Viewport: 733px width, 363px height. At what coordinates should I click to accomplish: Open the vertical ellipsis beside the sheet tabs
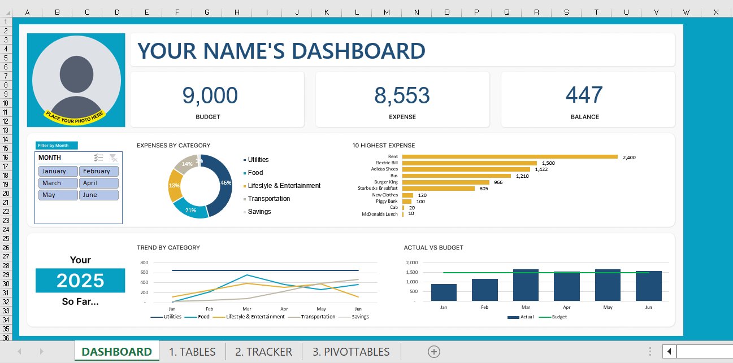[x=649, y=351]
